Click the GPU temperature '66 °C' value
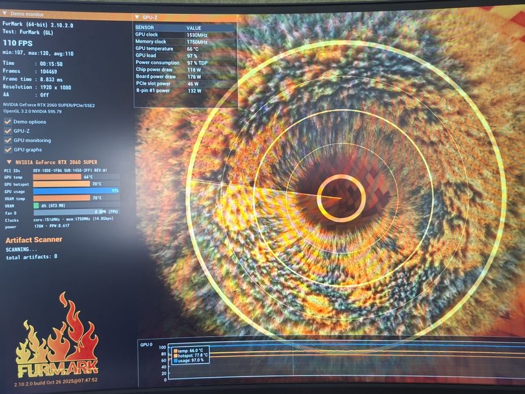This screenshot has height=394, width=525. click(x=193, y=49)
